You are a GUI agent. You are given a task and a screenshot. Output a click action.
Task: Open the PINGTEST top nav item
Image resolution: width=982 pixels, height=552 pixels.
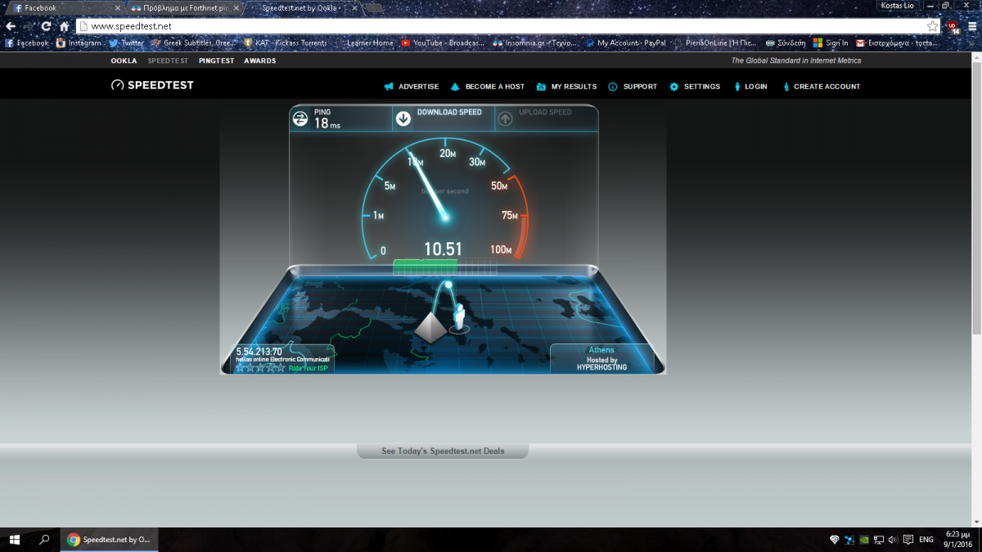point(216,61)
